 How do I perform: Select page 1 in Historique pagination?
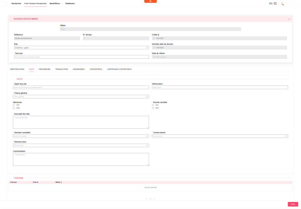coord(150,199)
